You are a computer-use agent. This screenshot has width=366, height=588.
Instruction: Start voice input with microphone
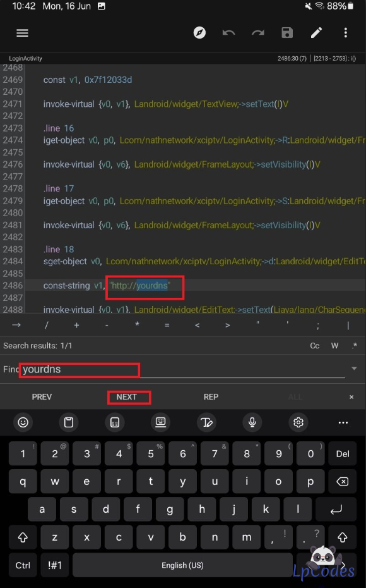point(252,422)
